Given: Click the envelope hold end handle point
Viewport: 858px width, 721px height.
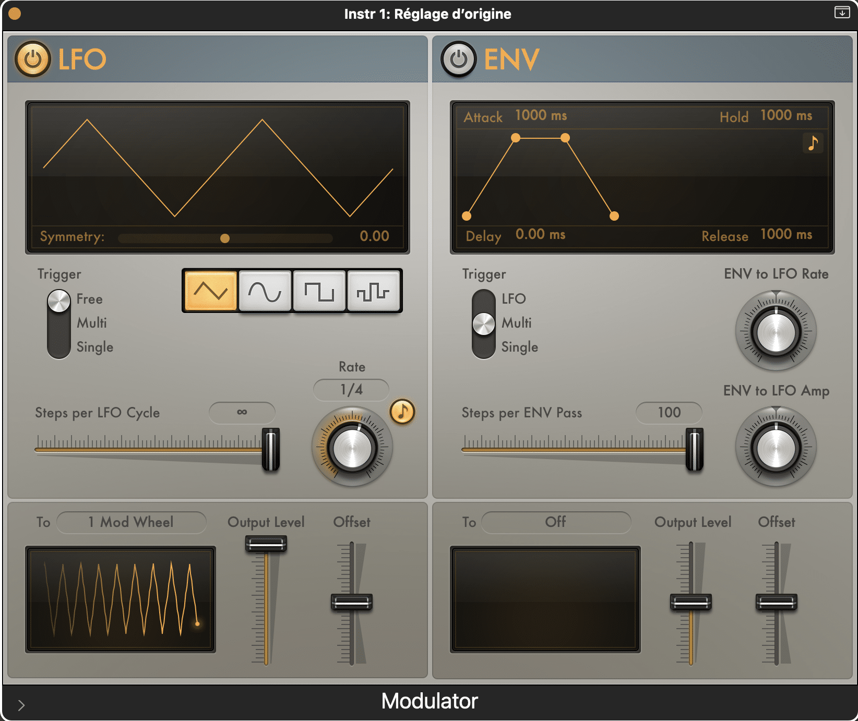Looking at the screenshot, I should 565,138.
